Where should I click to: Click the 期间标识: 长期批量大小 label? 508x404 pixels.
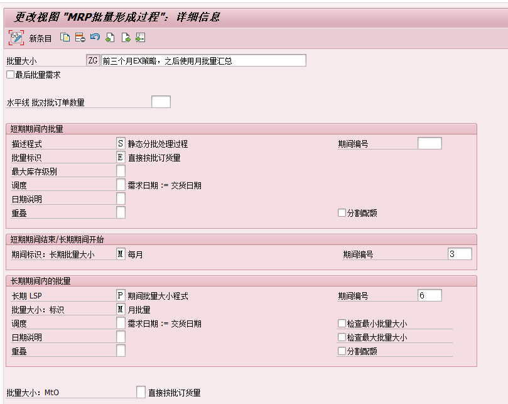pyautogui.click(x=53, y=254)
